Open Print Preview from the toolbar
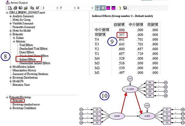185x126 pixels. coord(10,8)
